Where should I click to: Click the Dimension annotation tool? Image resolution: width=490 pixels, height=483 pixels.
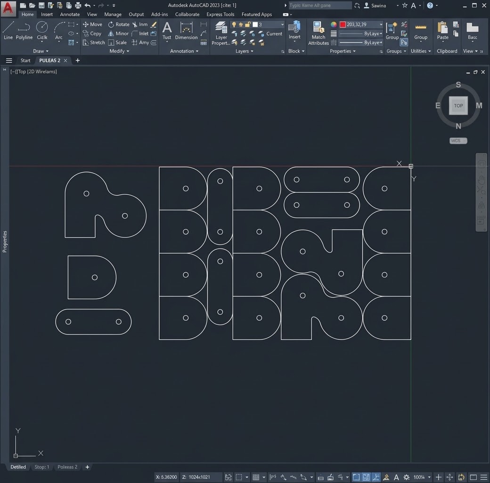point(186,31)
